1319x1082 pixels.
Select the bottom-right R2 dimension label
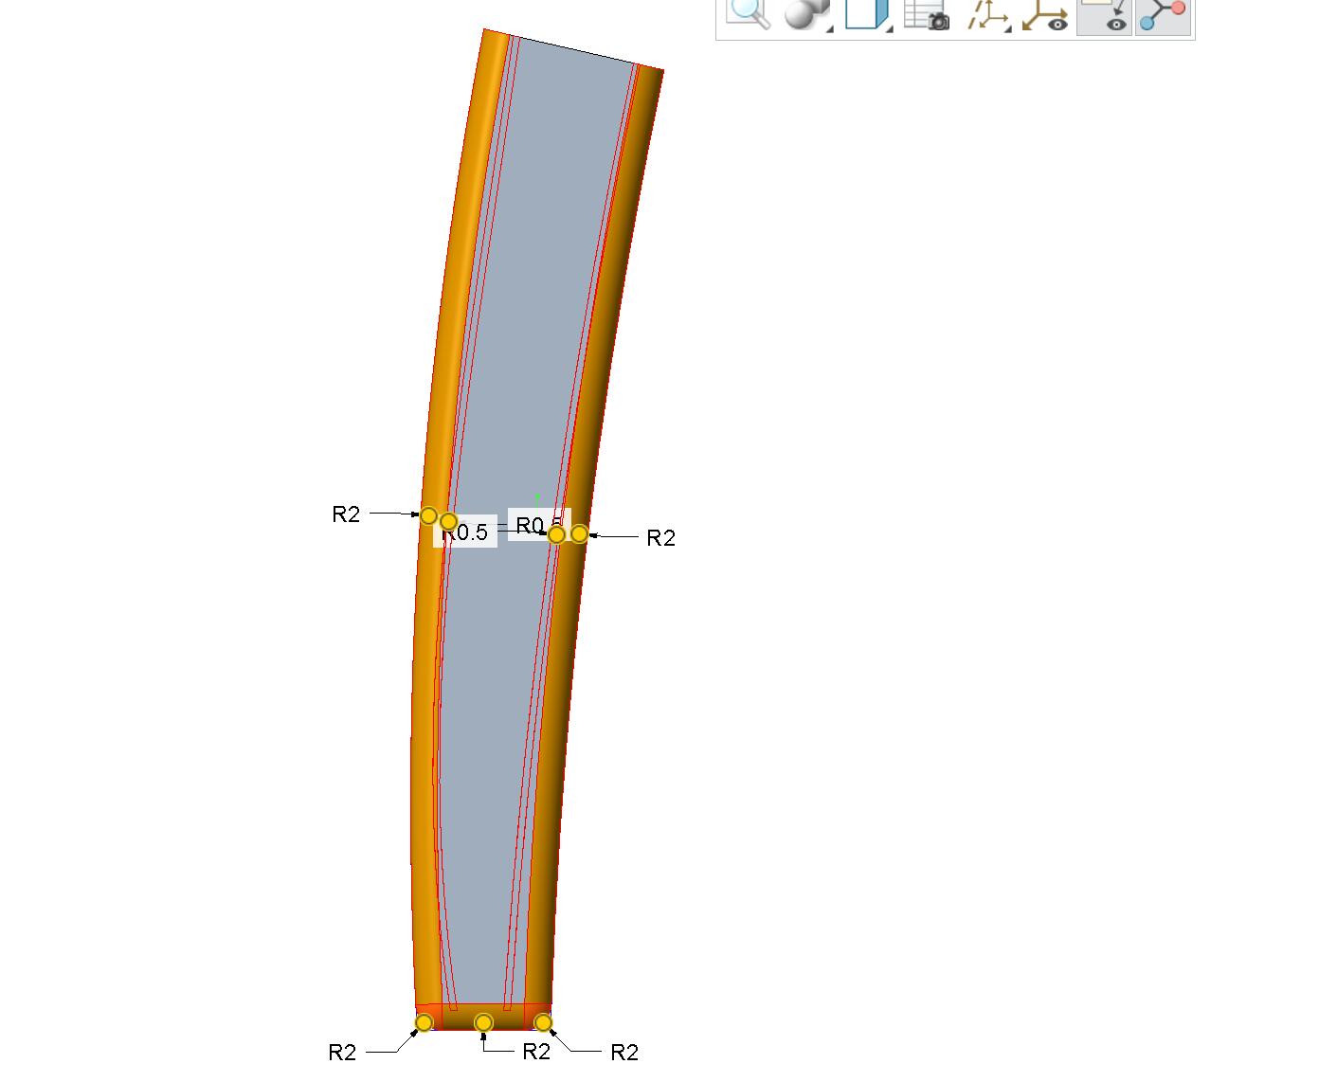[x=624, y=1053]
